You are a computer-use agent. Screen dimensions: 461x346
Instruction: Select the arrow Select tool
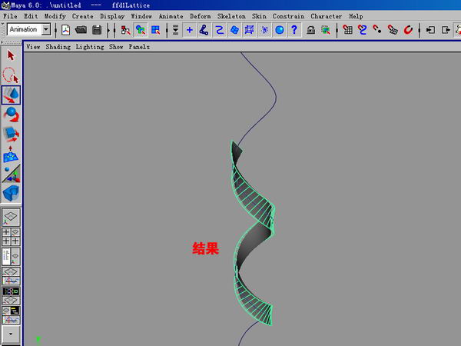11,55
